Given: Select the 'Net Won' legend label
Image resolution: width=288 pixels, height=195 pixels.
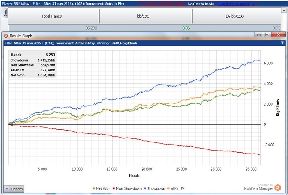Looking at the screenshot, I should tap(103, 188).
